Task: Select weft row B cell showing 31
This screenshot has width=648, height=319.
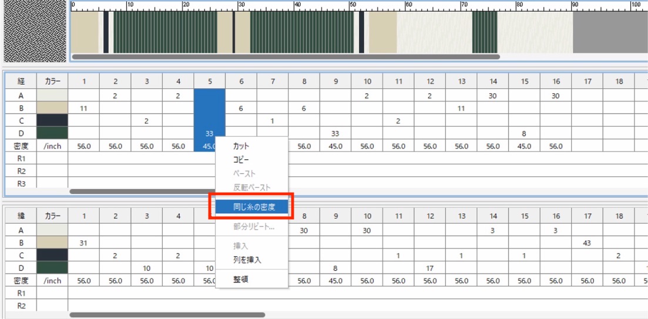Action: click(83, 243)
